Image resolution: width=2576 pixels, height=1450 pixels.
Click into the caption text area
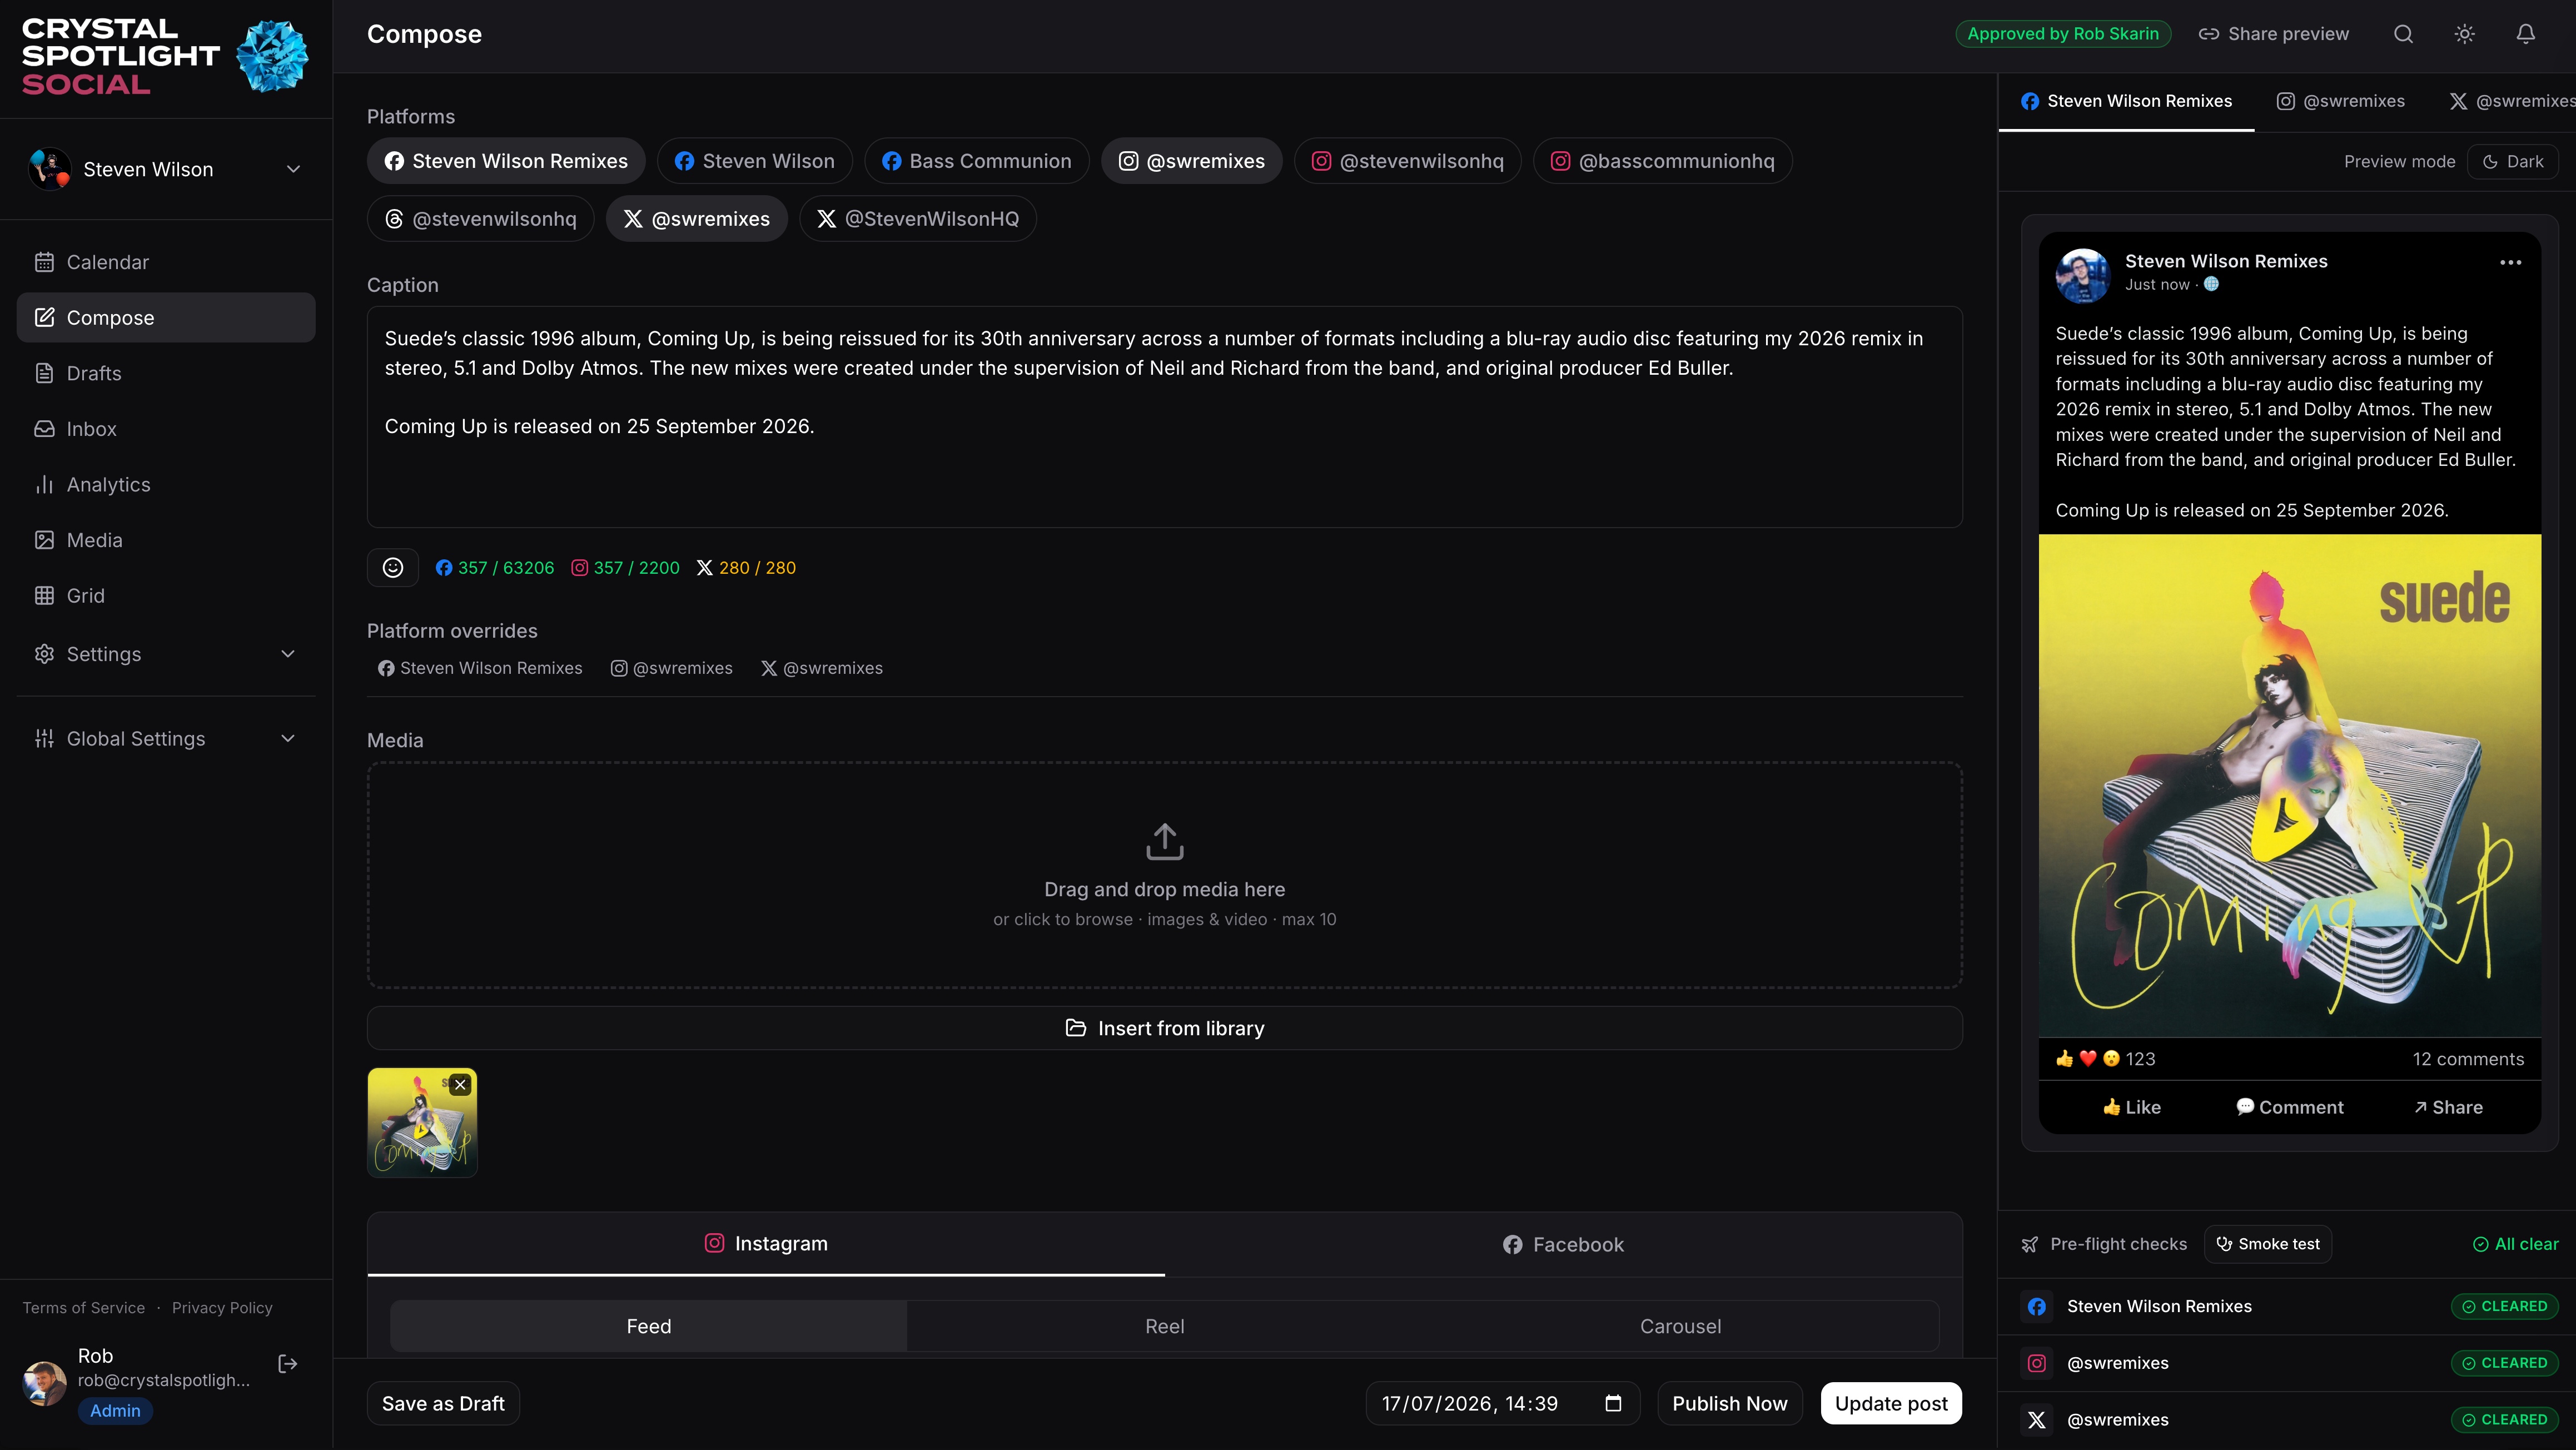click(1164, 417)
